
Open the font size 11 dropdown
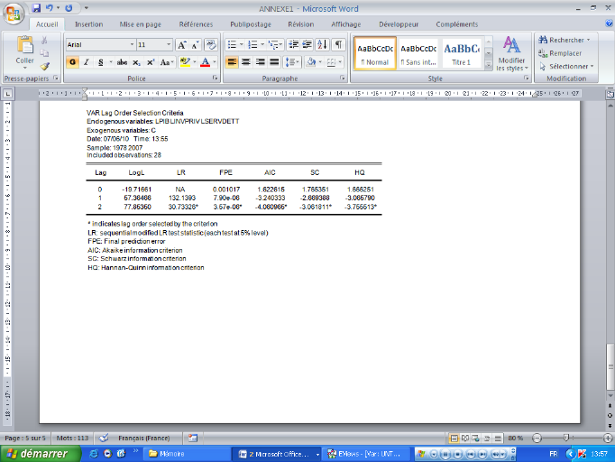tap(169, 45)
